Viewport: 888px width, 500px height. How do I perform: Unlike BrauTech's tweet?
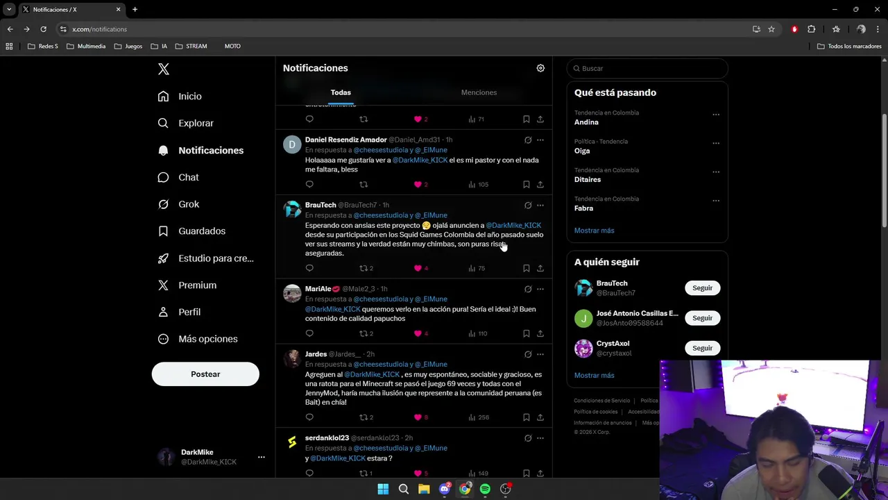(418, 268)
